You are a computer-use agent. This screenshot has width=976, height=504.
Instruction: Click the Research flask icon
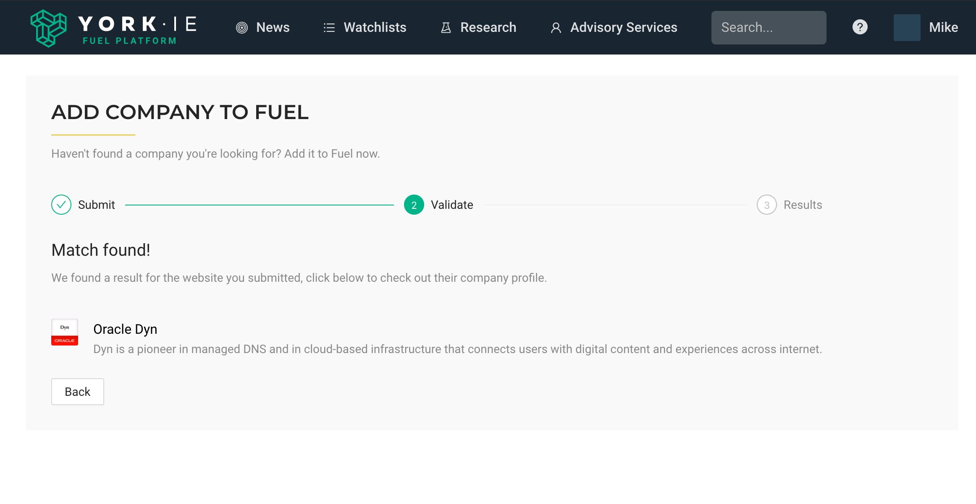[x=446, y=28]
